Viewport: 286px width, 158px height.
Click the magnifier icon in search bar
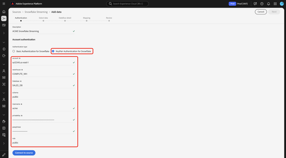coord(110,4)
